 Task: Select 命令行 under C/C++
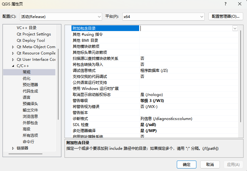click(28, 142)
